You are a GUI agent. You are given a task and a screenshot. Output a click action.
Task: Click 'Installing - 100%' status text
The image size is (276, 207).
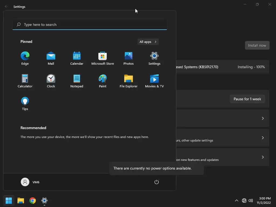(x=251, y=67)
